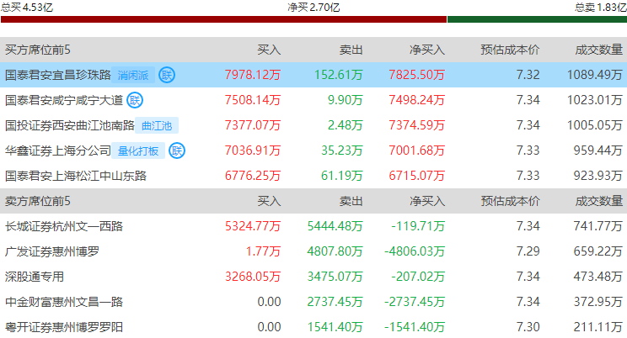This screenshot has height=338, width=627.
Task: Click 卖出 column header in buyer table
Action: coord(351,50)
